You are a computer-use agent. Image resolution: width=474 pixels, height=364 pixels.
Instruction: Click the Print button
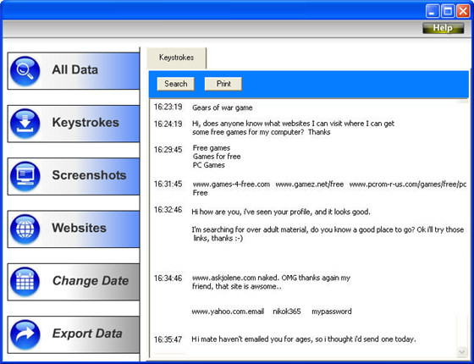pos(223,84)
